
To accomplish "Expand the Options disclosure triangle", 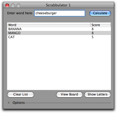I will pyautogui.click(x=9, y=103).
